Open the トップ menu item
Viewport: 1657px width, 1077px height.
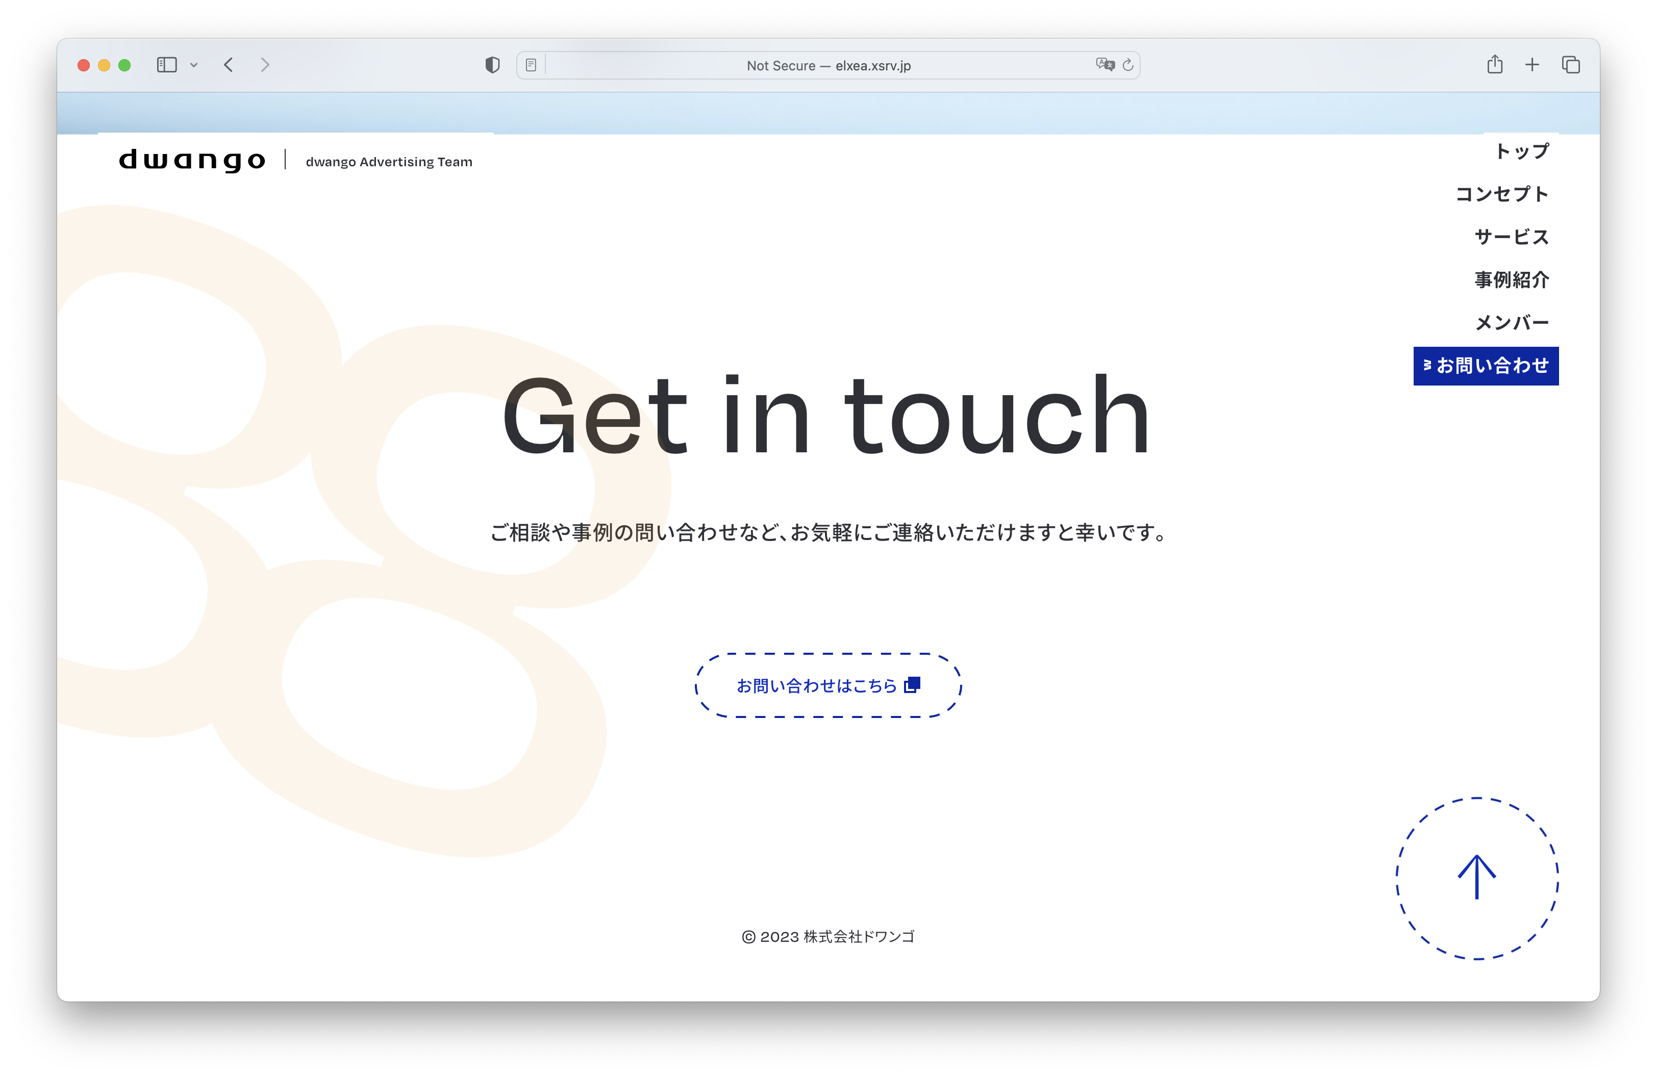coord(1522,151)
